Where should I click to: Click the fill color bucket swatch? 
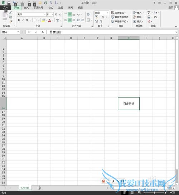tap(43, 20)
